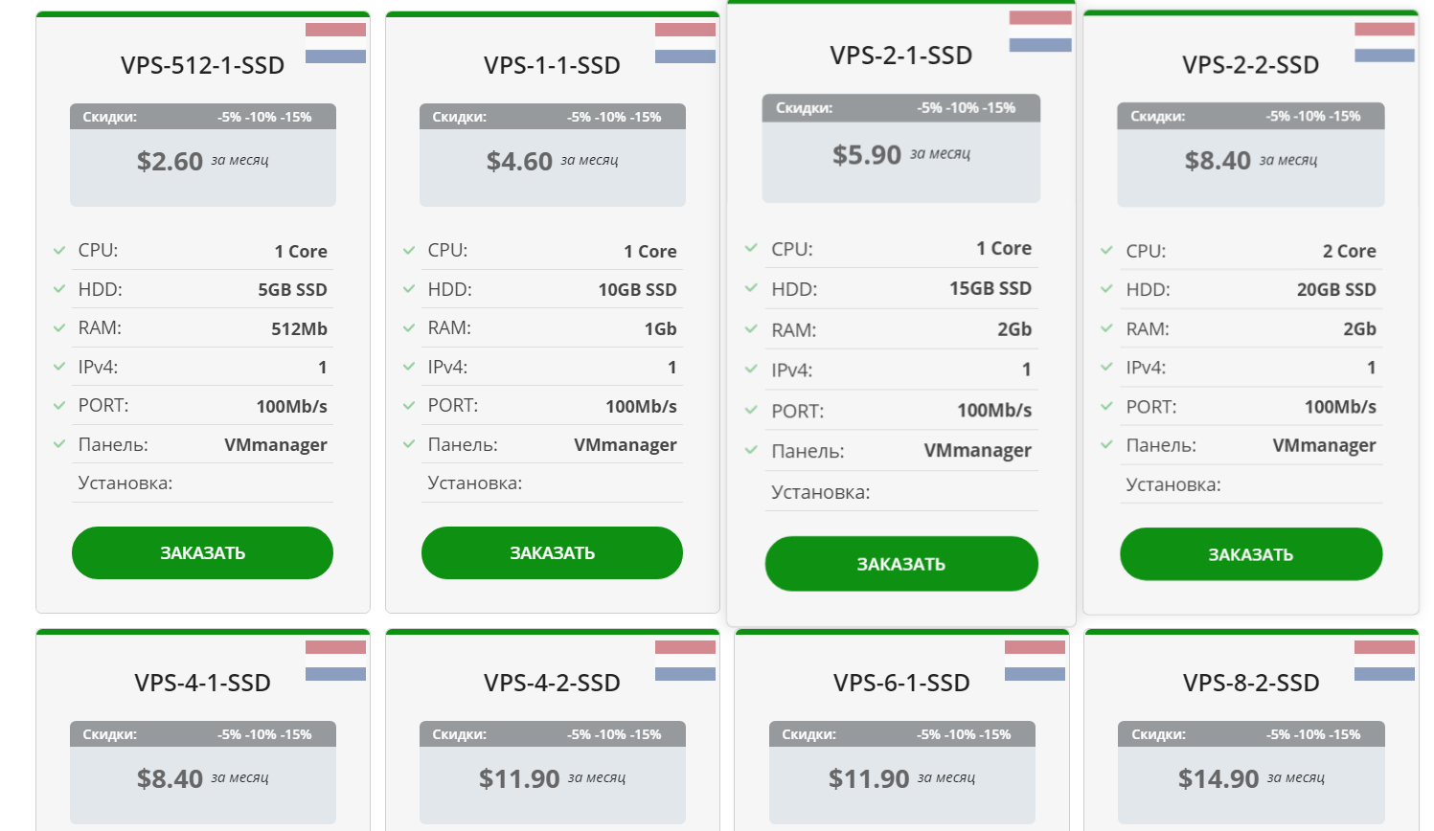Order the VPS-2-2-SSD plan
The image size is (1434, 831).
tap(1250, 554)
